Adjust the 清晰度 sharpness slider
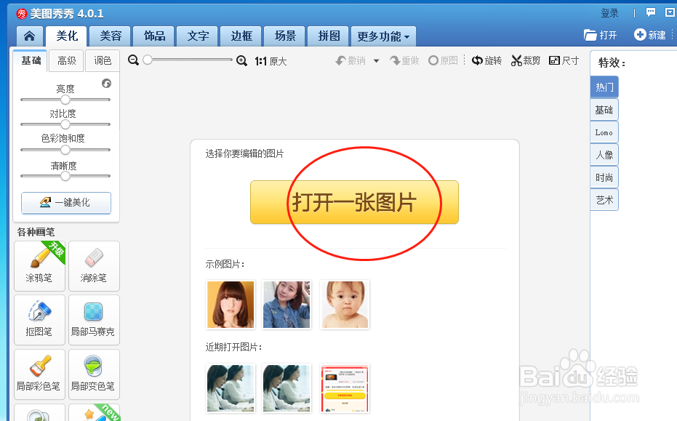677x421 pixels. [x=65, y=176]
